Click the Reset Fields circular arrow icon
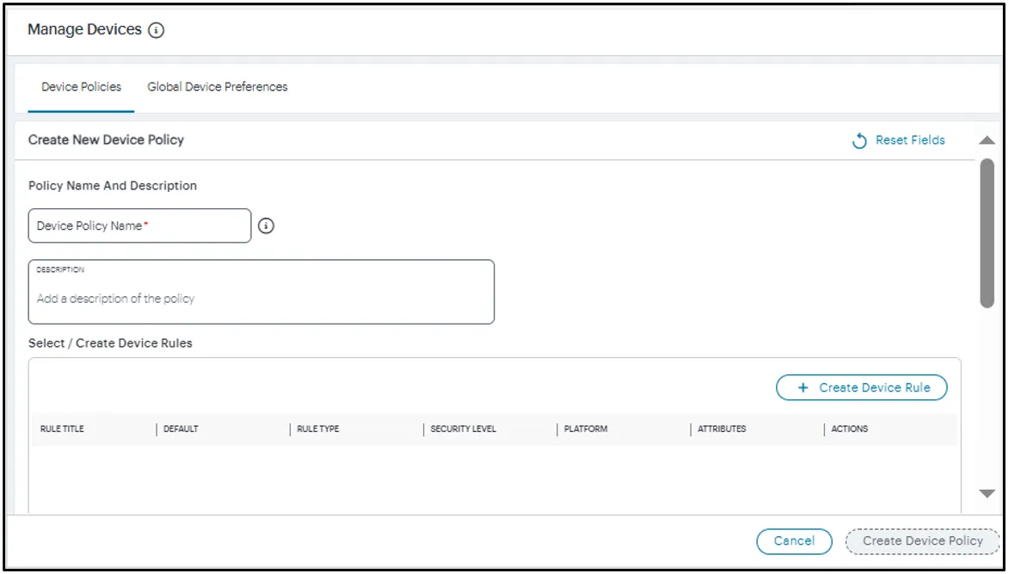 coord(859,140)
